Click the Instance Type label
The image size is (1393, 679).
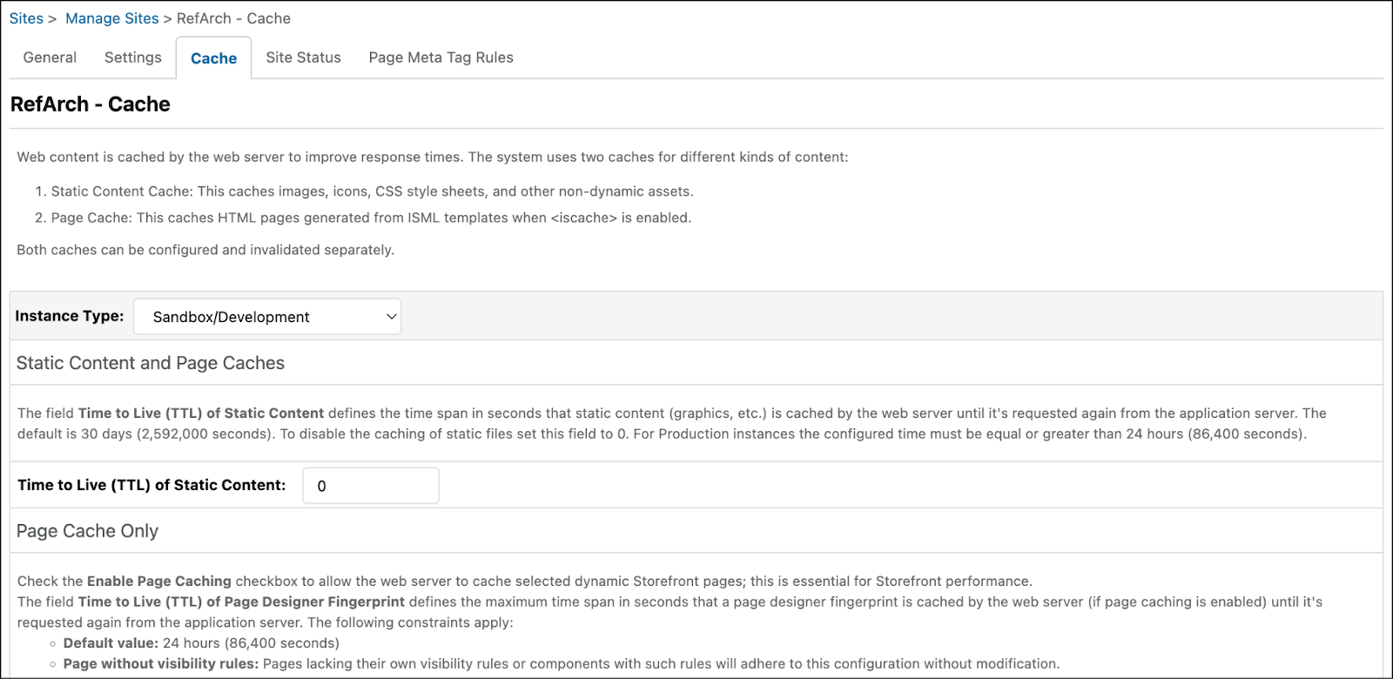pos(70,316)
